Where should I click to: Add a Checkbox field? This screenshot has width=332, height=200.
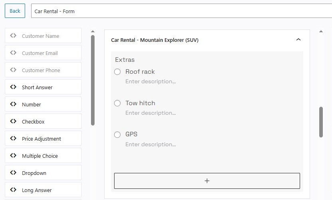pyautogui.click(x=43, y=121)
